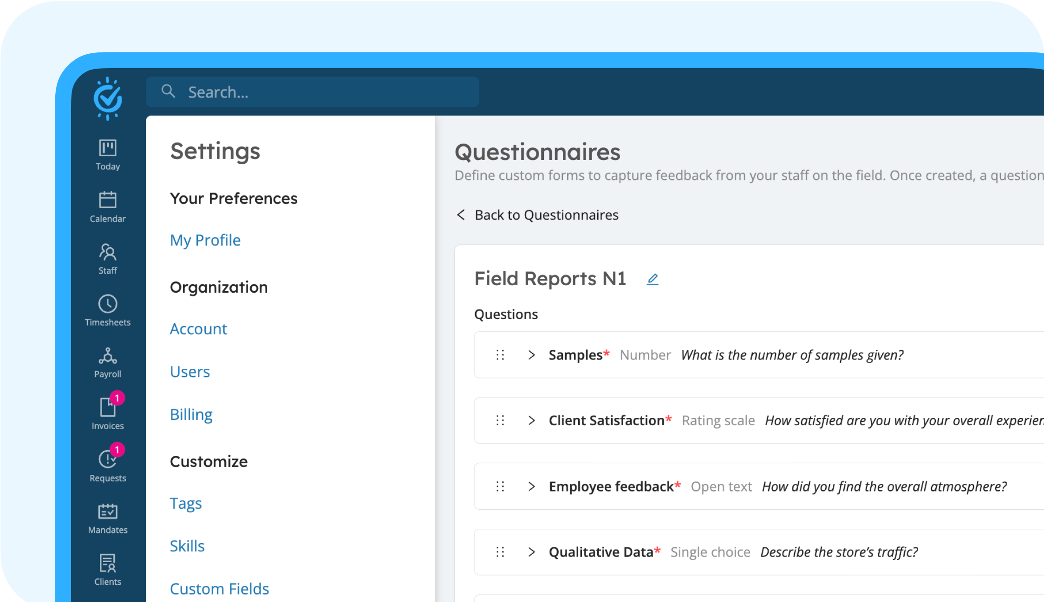This screenshot has width=1044, height=602.
Task: Edit Field Reports N1 title
Action: pos(652,279)
